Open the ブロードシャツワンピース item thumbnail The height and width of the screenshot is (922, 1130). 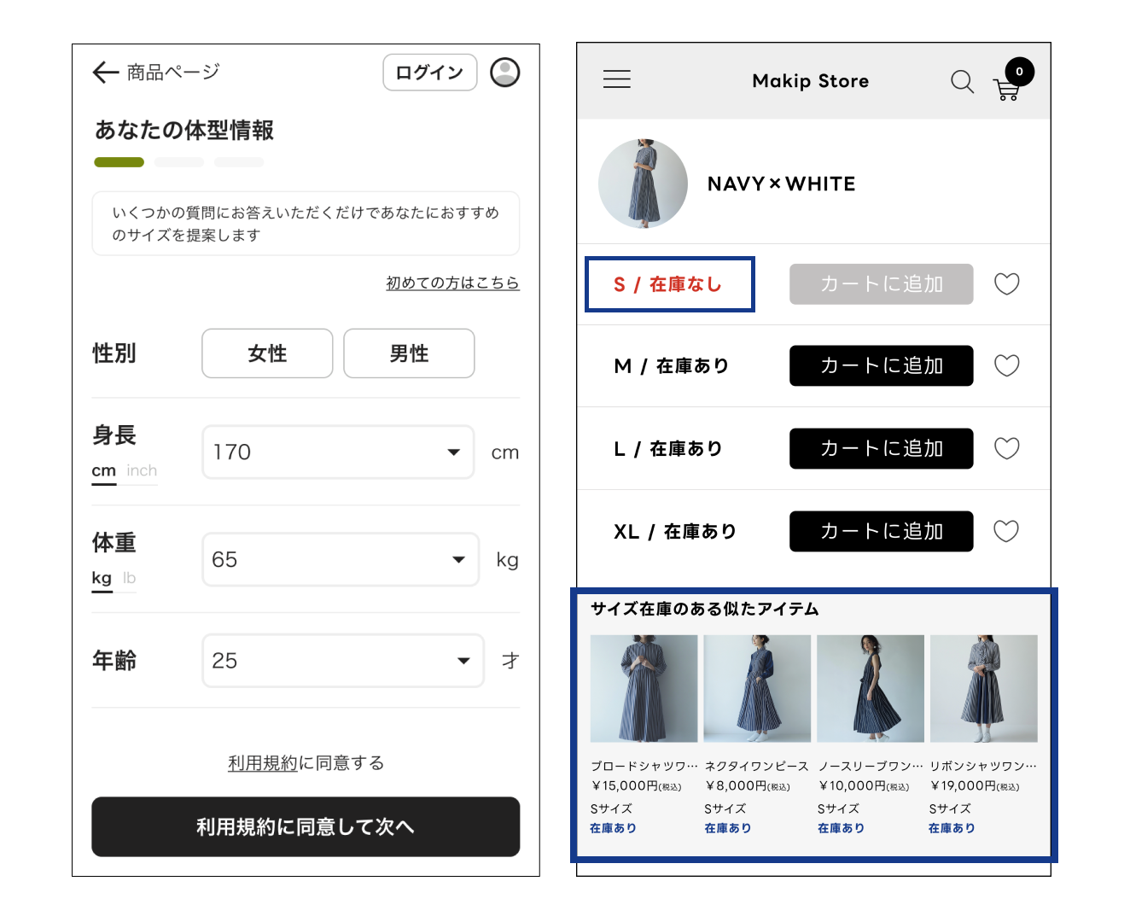click(x=644, y=688)
